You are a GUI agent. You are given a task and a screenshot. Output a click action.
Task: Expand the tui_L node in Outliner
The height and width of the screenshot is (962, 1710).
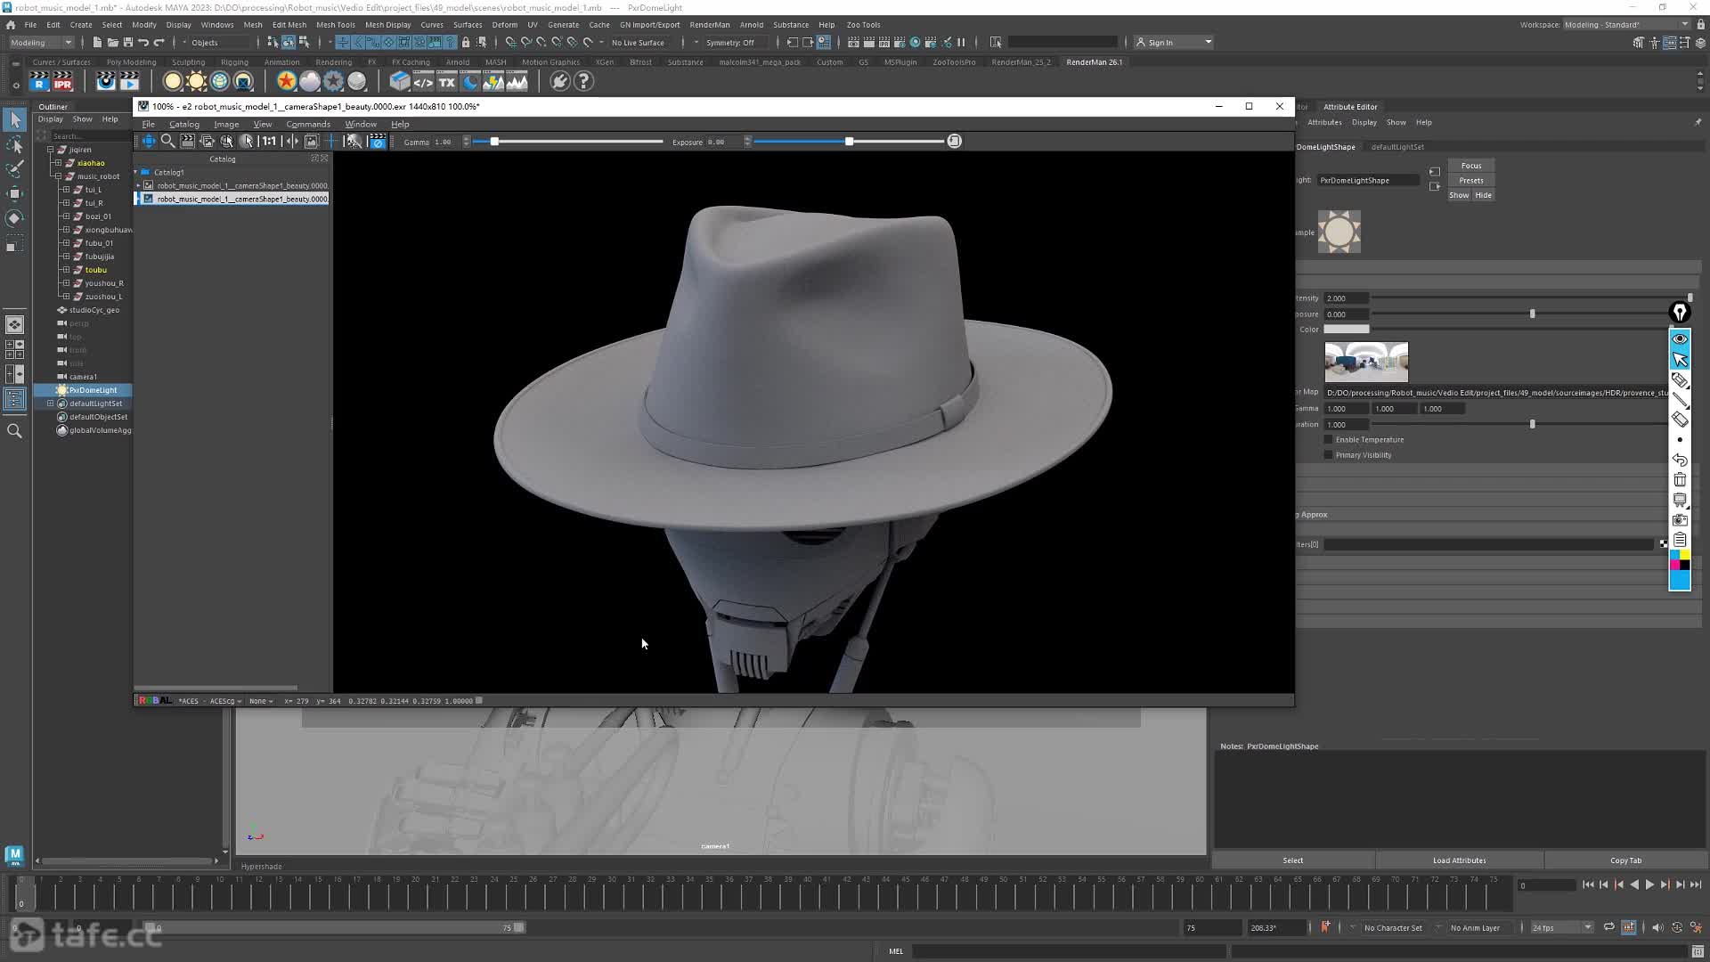(66, 190)
